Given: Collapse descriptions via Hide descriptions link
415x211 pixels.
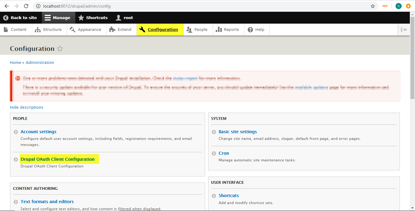Looking at the screenshot, I should tap(26, 107).
